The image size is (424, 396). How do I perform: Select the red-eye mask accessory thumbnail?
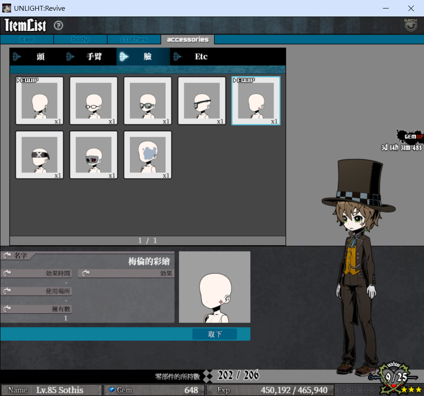[94, 155]
